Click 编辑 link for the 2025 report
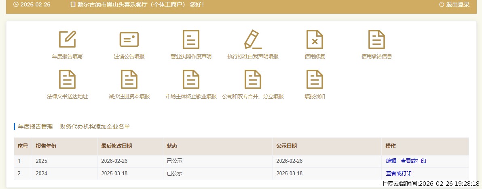Screen dimensions: 482x189 (x=391, y=161)
